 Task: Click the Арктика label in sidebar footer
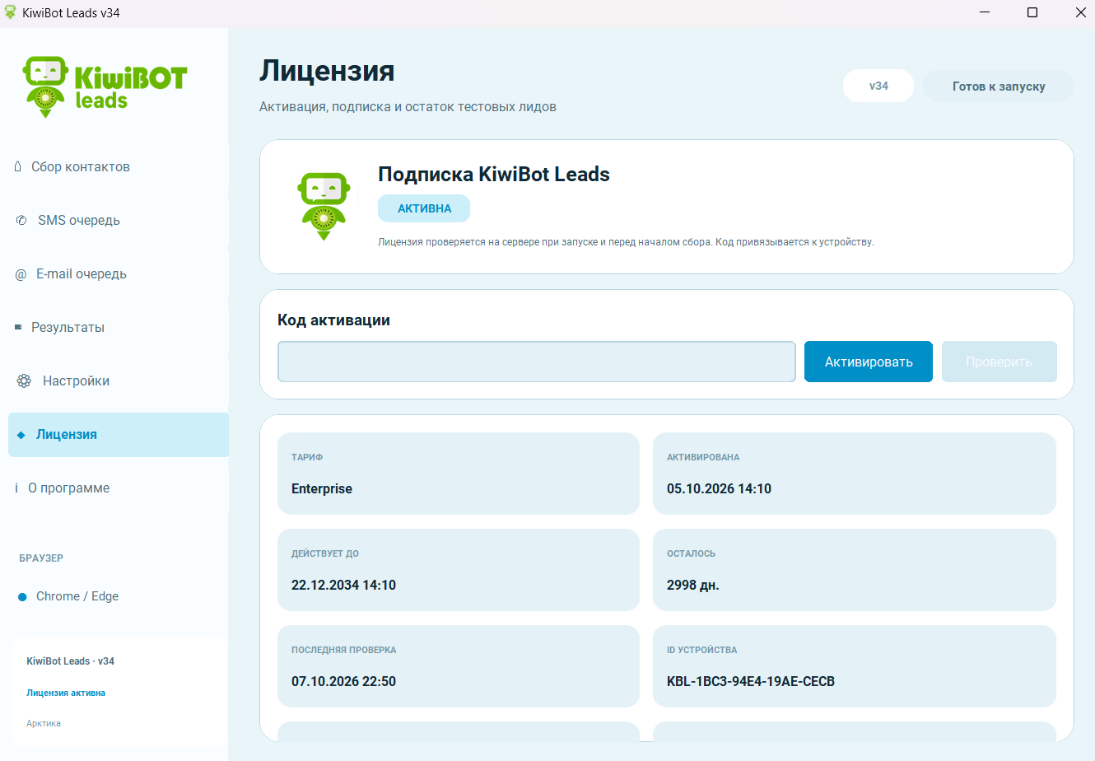coord(44,723)
